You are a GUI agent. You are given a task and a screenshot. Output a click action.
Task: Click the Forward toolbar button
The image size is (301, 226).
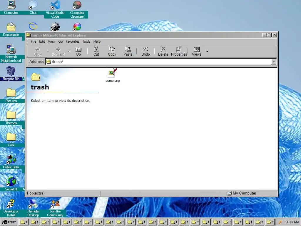58,51
